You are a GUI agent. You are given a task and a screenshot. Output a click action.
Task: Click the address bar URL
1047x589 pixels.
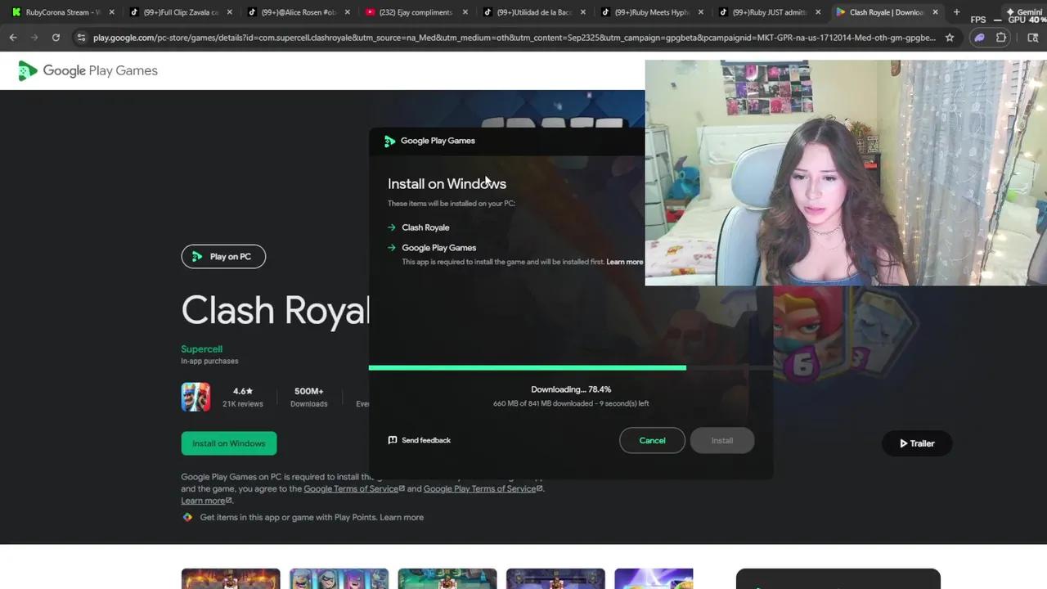pyautogui.click(x=514, y=38)
